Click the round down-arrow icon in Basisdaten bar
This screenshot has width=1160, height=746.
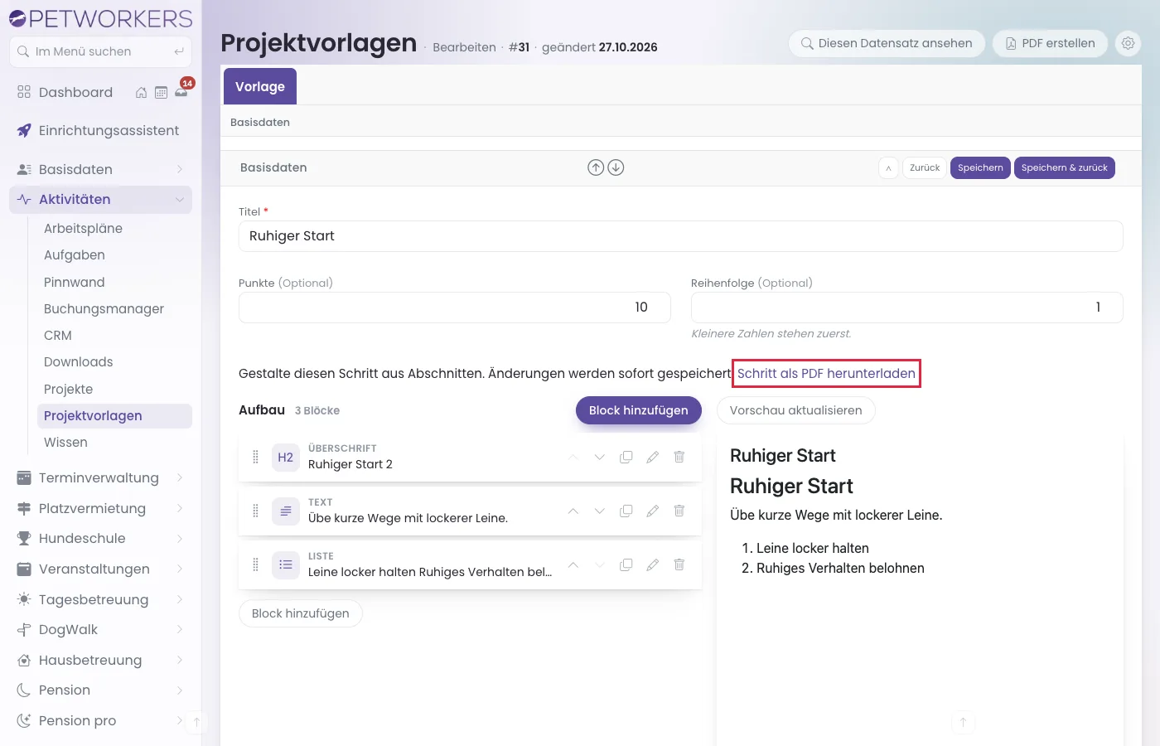tap(616, 167)
